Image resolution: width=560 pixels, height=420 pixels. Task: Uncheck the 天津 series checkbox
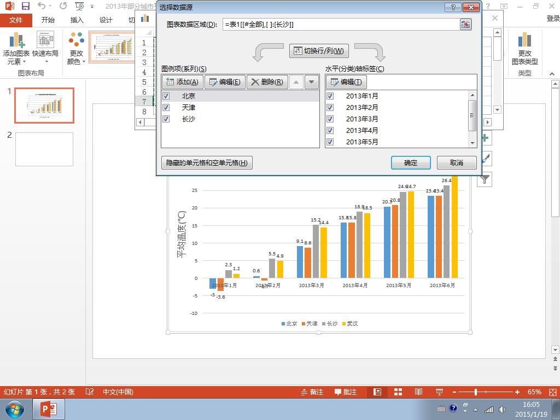(x=166, y=108)
